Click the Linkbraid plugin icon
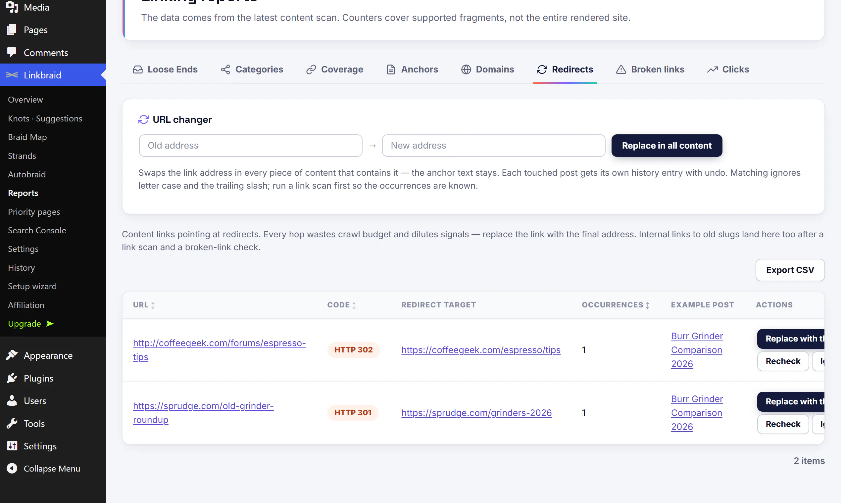The height and width of the screenshot is (503, 841). click(x=12, y=75)
